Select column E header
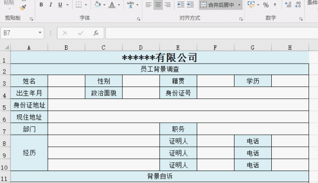The height and width of the screenshot is (183, 318). 178,48
